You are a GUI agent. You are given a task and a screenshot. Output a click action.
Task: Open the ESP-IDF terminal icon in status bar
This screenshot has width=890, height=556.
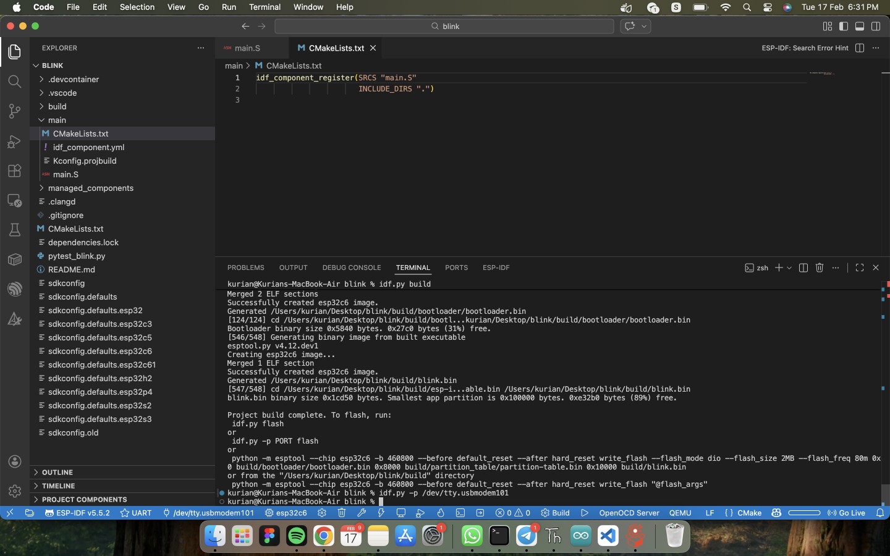(x=460, y=513)
